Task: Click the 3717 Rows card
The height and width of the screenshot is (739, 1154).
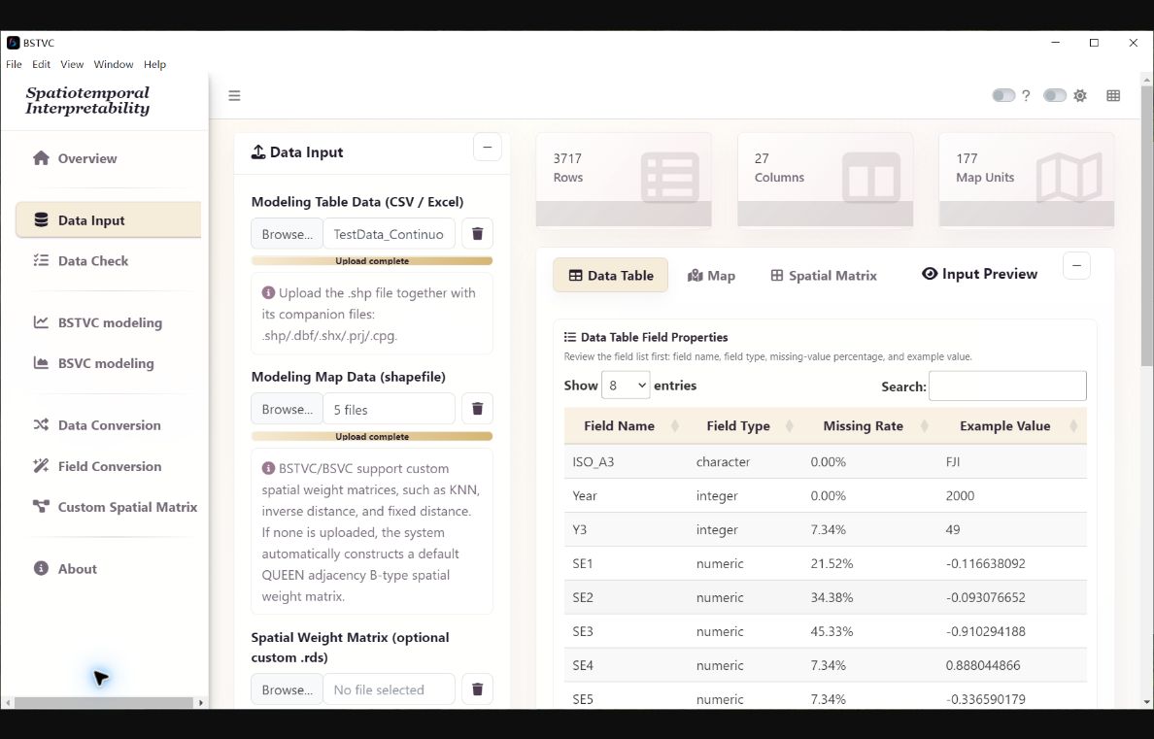Action: click(x=624, y=180)
